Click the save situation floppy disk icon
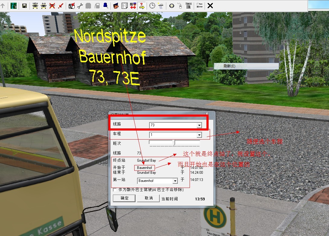 click(x=24, y=6)
